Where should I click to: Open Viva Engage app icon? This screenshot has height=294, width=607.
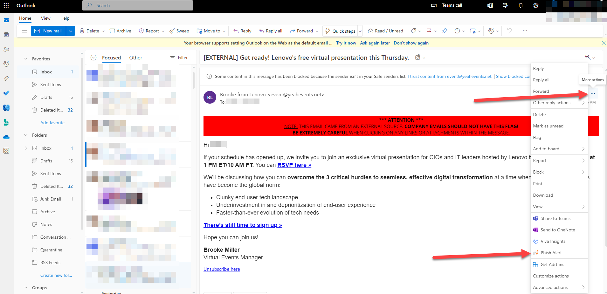coord(6,108)
